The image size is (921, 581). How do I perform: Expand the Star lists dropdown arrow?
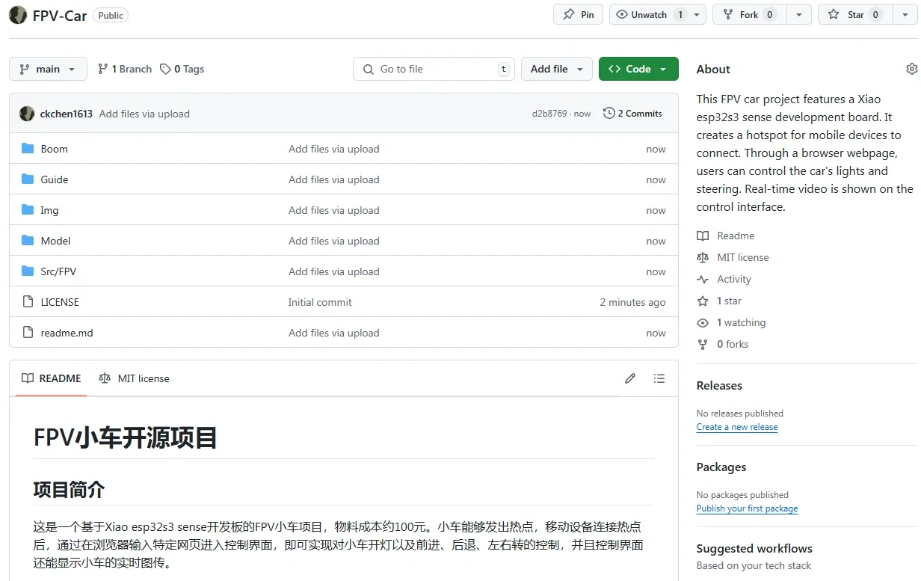905,14
